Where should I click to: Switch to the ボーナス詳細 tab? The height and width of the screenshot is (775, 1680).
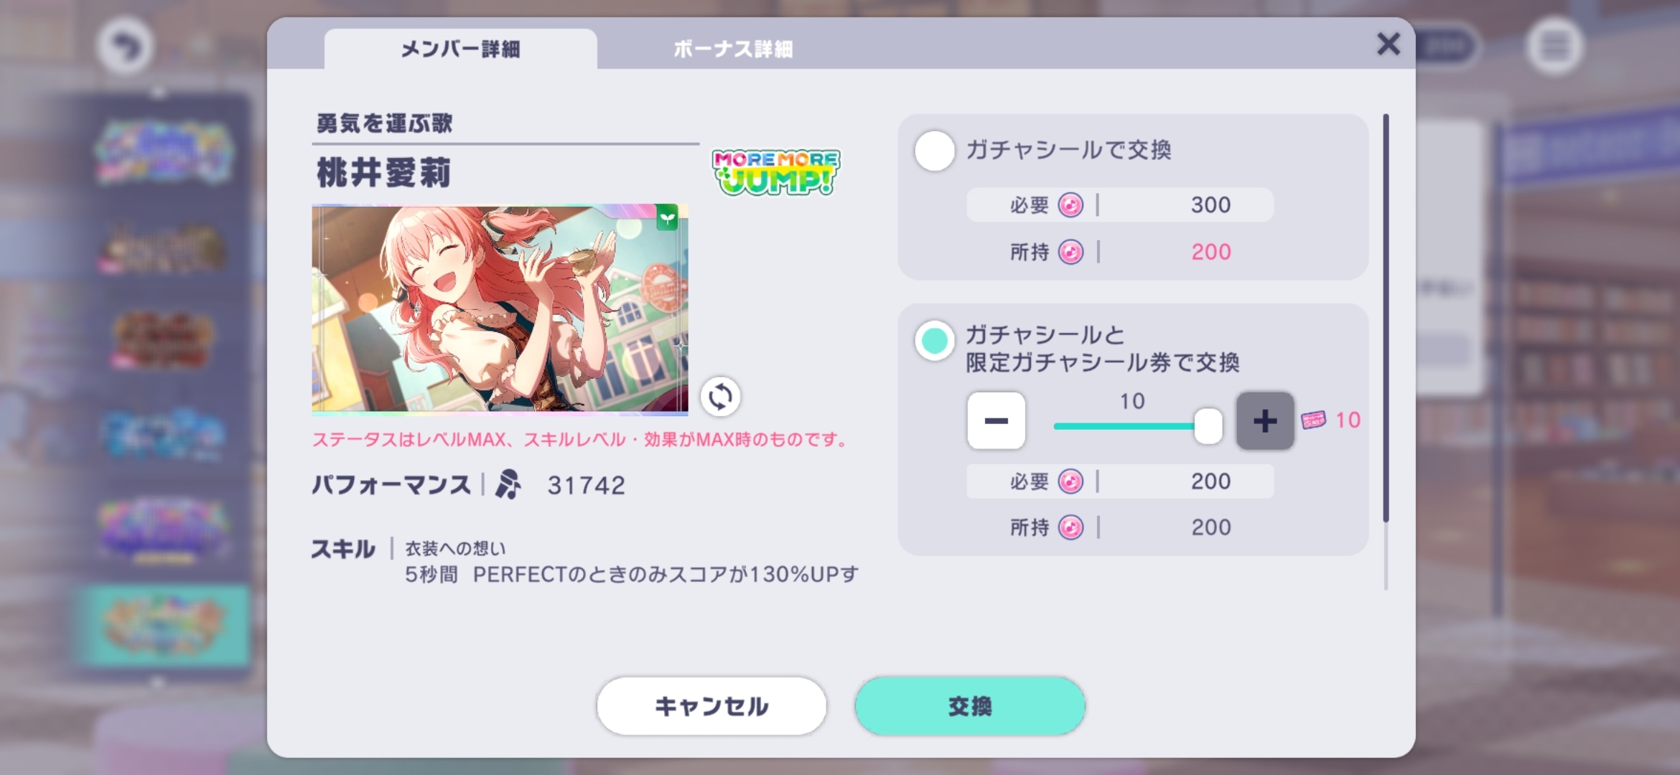[733, 49]
